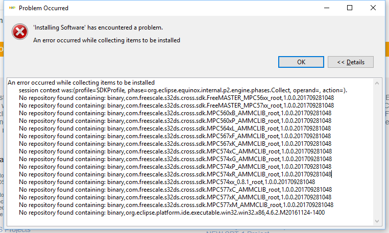Image resolution: width=389 pixels, height=233 pixels.
Task: Click the Problem Occurred title bar text
Action: click(x=43, y=8)
